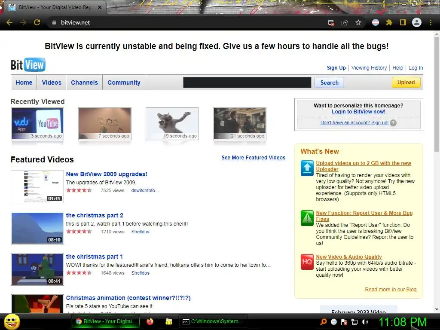Open New BitView 2009 upgrades video title
Viewport: 440px width, 330px height.
107,174
